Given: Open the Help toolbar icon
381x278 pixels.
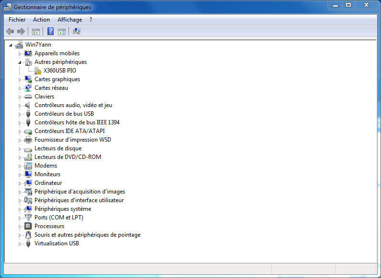Looking at the screenshot, I should coord(50,31).
